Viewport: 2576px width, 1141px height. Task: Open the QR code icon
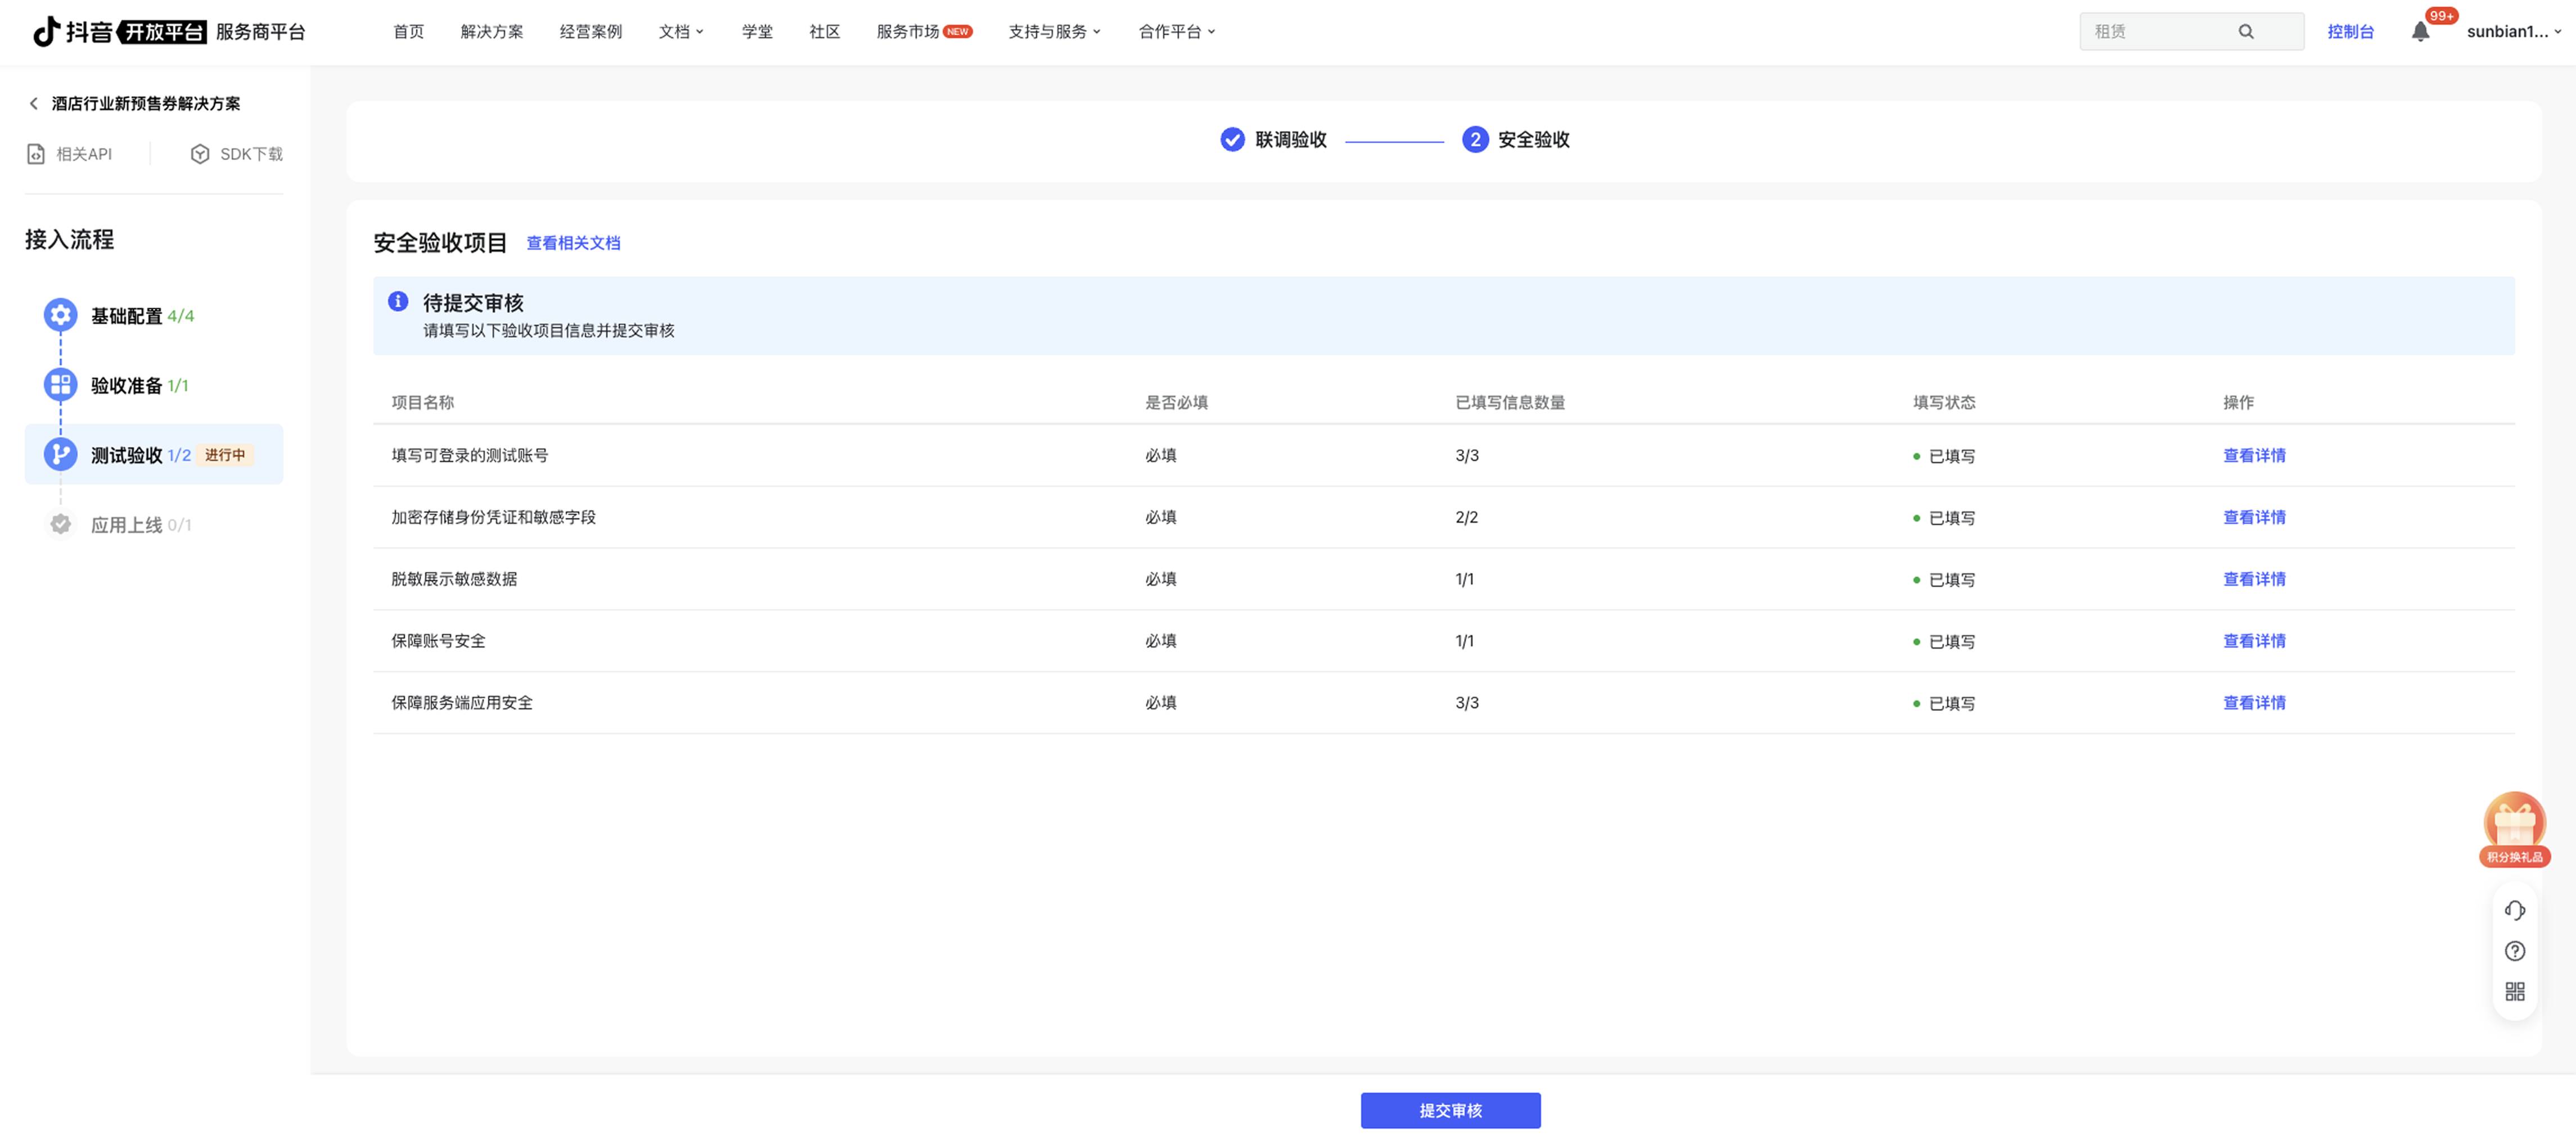[x=2514, y=991]
